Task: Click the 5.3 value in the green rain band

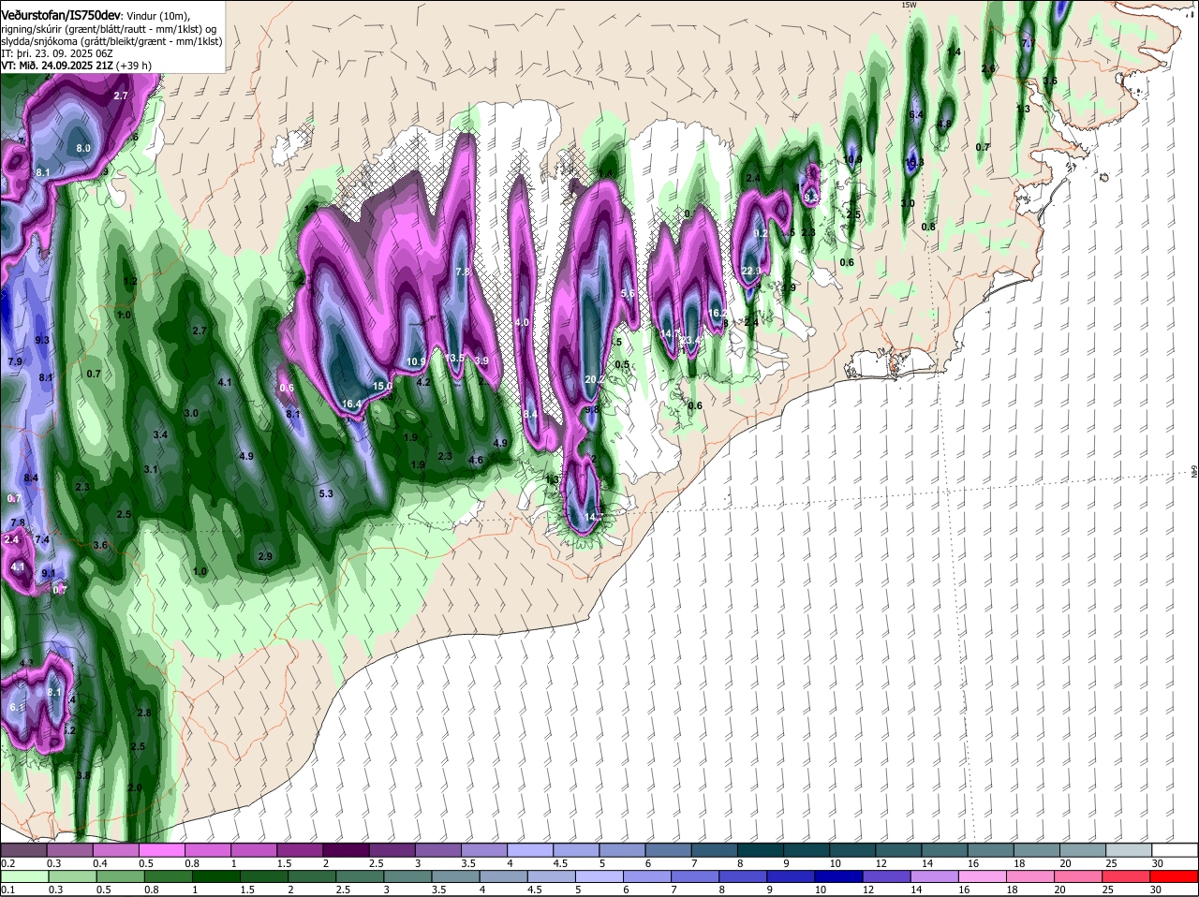Action: (326, 493)
